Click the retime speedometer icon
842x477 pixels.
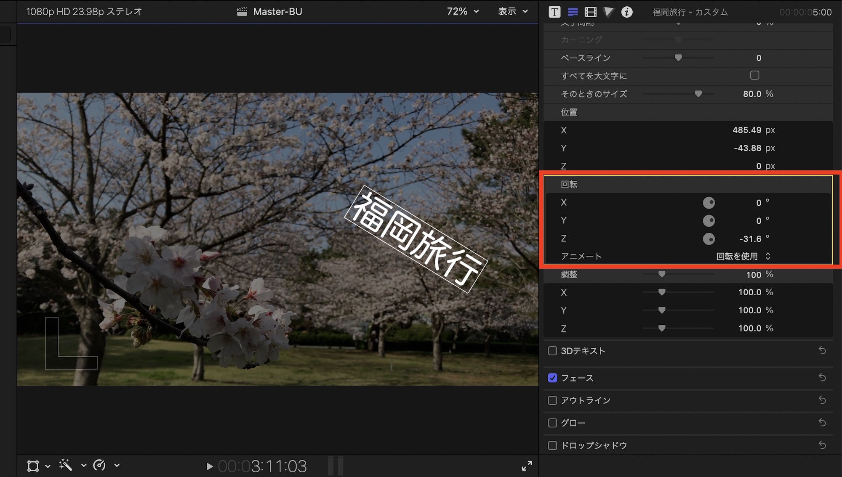(100, 465)
